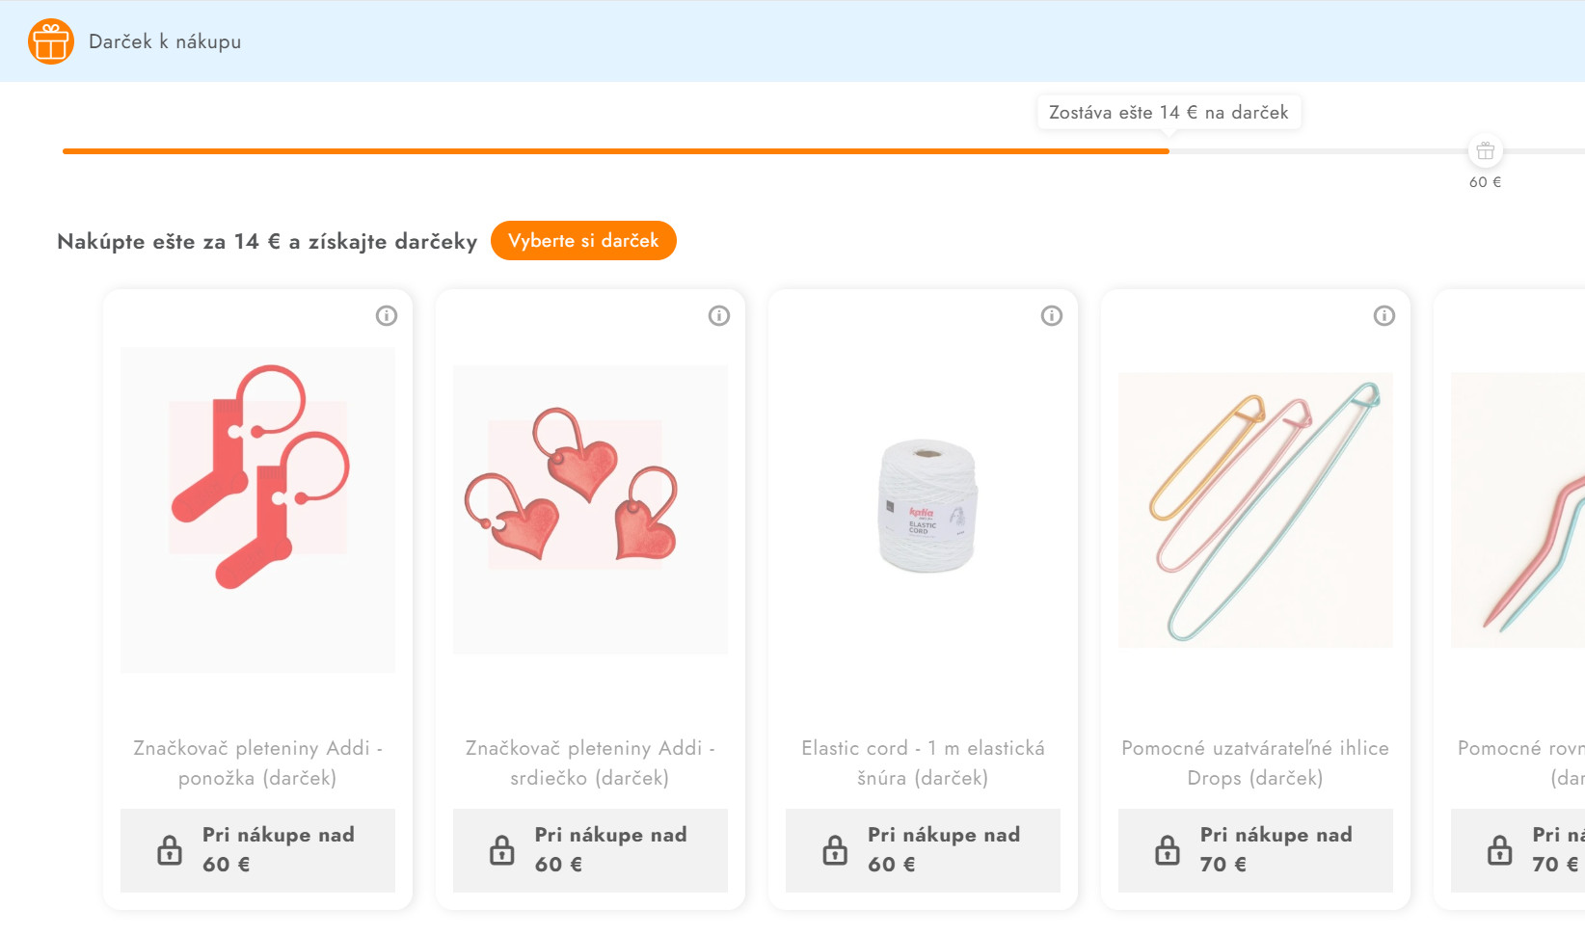Select the sock stitch marker image
1585x935 pixels.
[x=257, y=510]
